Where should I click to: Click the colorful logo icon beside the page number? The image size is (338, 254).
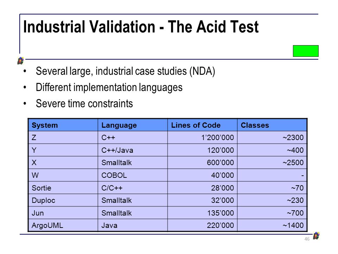pyautogui.click(x=316, y=236)
